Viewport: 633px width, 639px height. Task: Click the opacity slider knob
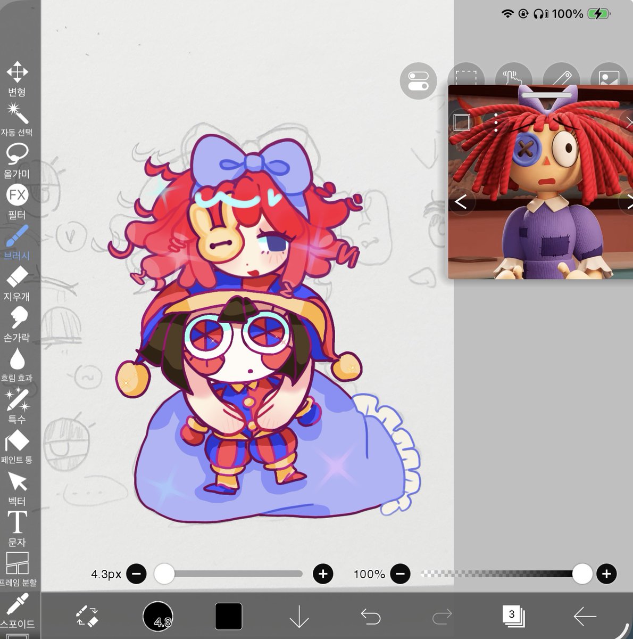(582, 574)
